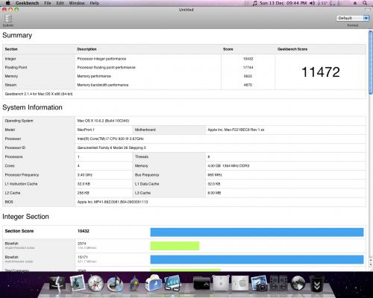
Task: Open the Window menu
Action: [x=77, y=3]
